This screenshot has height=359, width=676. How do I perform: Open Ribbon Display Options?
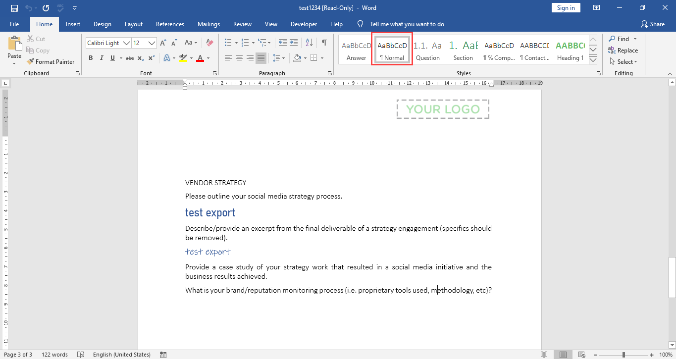(597, 8)
